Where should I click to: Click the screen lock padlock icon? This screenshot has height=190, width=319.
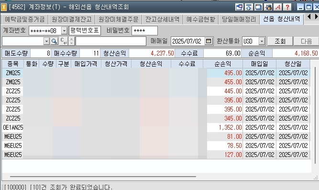click(x=268, y=7)
